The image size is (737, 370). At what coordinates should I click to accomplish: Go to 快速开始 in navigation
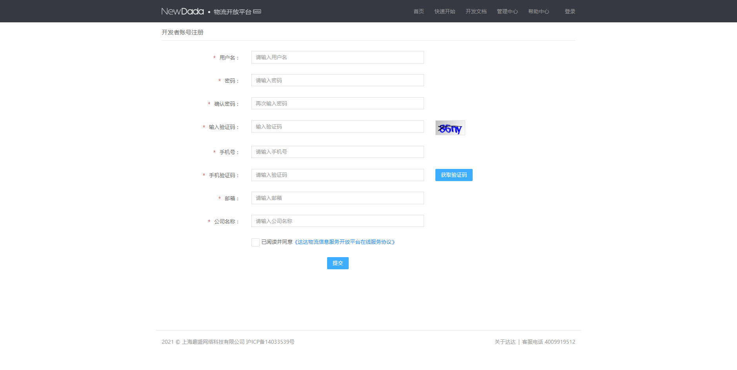pyautogui.click(x=444, y=11)
